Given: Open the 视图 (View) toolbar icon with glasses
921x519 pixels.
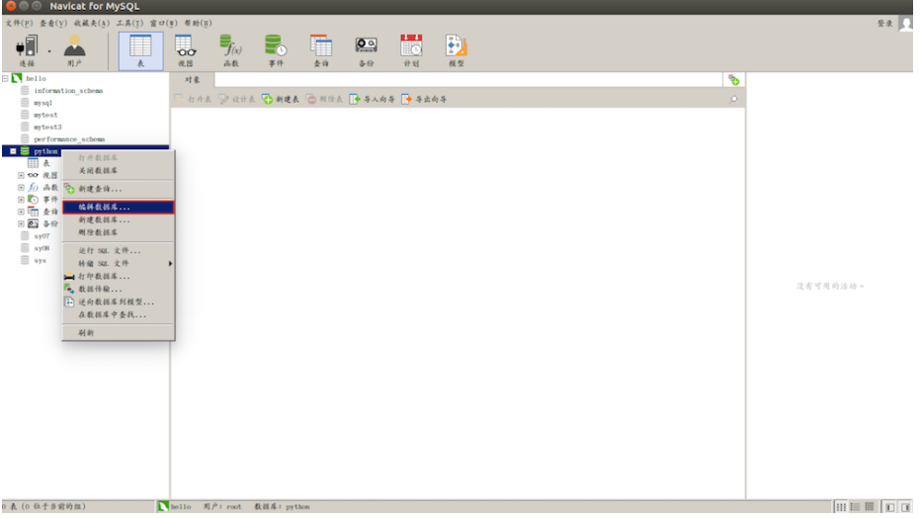Looking at the screenshot, I should (186, 50).
